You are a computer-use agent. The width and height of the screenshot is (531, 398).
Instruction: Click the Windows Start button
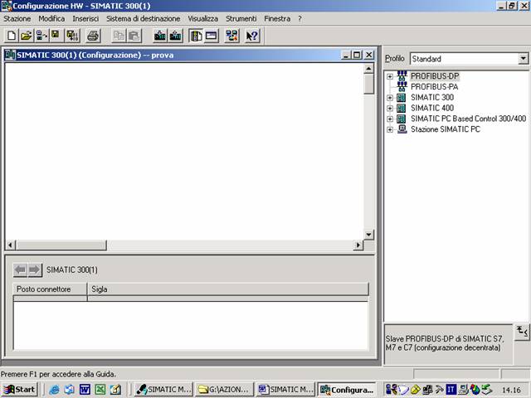tap(20, 389)
